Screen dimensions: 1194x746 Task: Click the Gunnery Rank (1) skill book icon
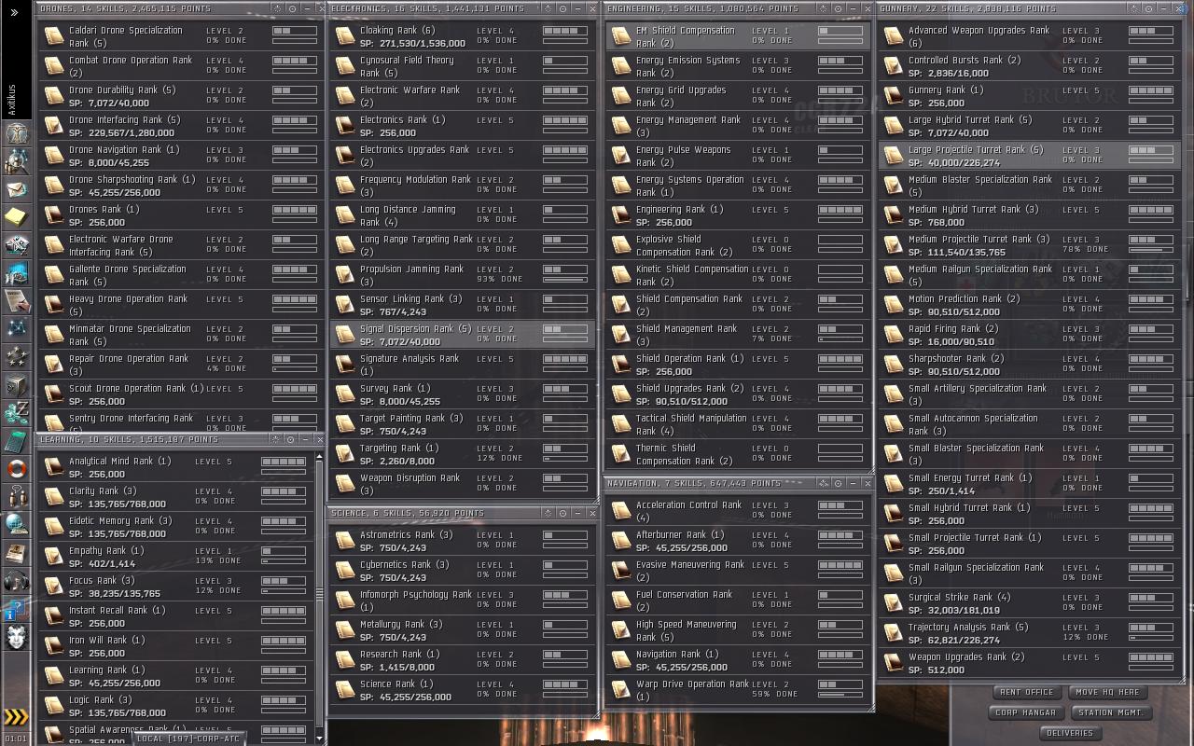[x=894, y=96]
